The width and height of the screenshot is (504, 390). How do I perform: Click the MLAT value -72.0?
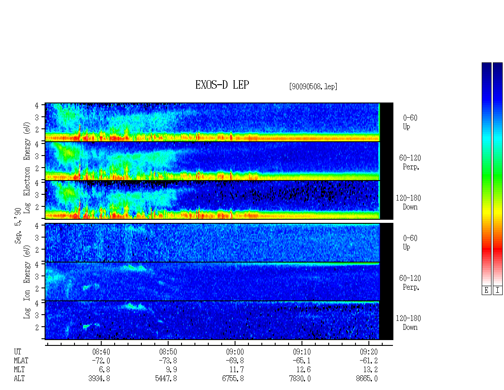[x=101, y=361]
